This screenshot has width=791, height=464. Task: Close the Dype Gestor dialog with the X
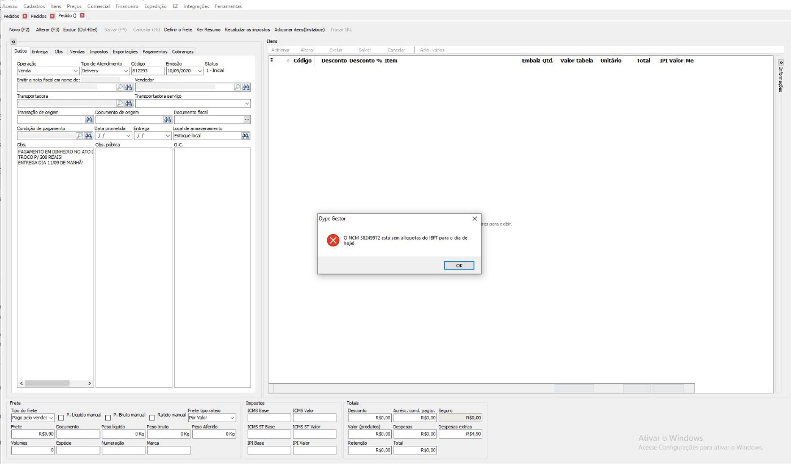pyautogui.click(x=474, y=218)
